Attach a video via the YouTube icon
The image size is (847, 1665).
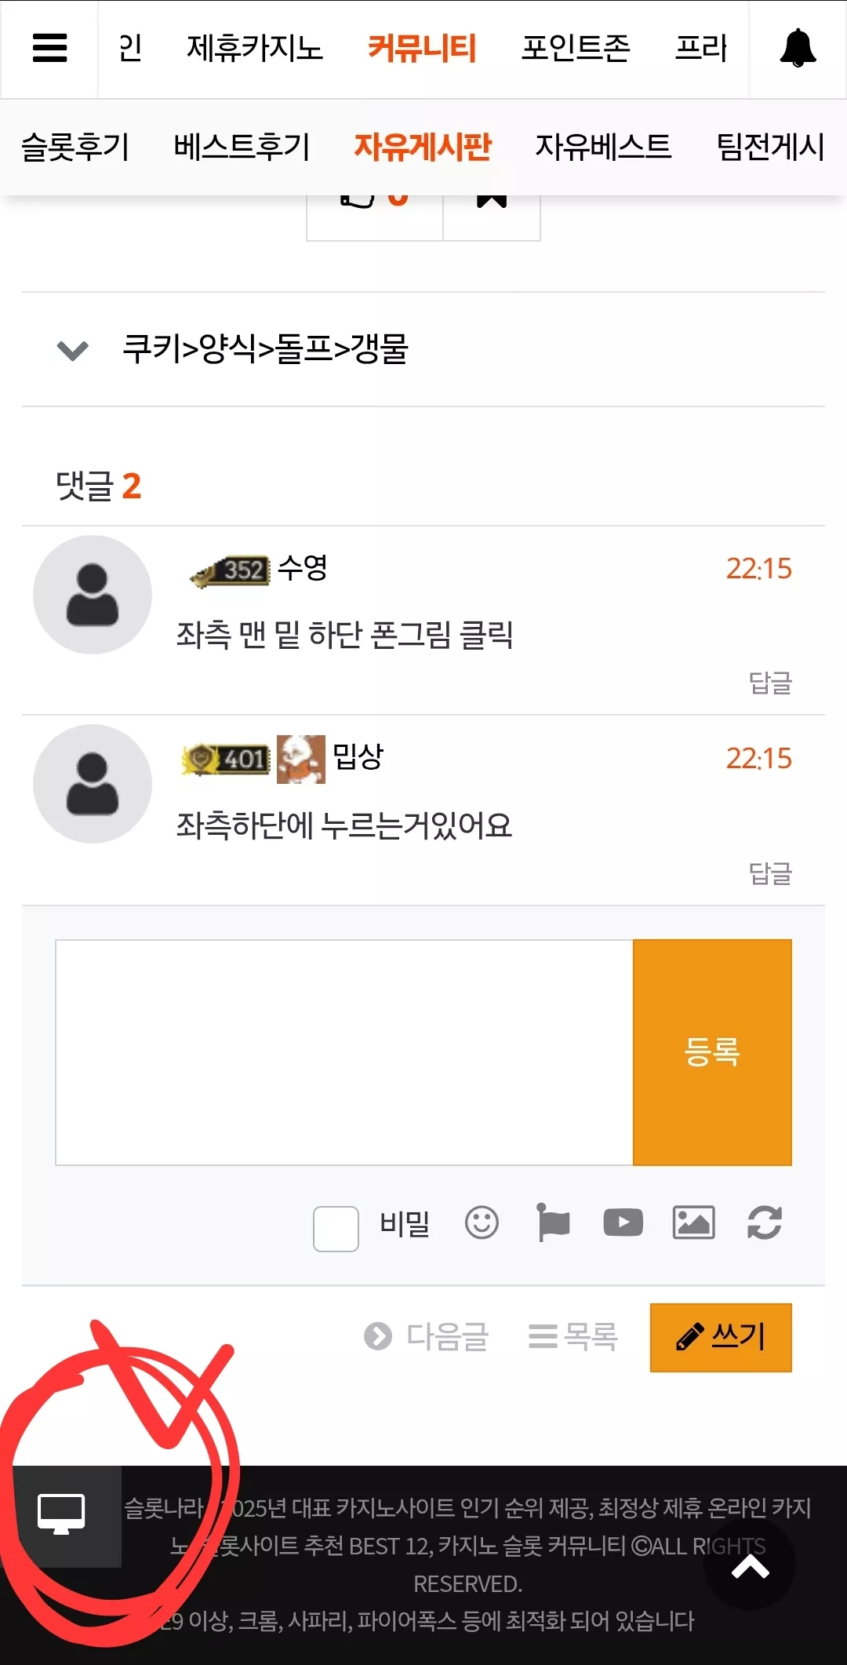click(623, 1222)
